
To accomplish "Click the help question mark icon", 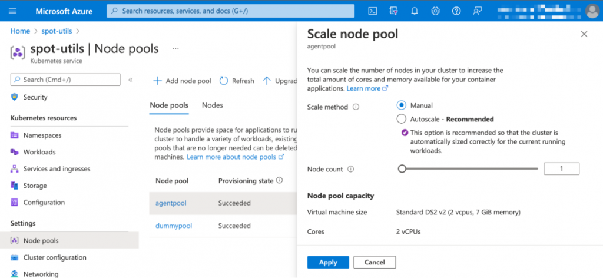I will [456, 11].
